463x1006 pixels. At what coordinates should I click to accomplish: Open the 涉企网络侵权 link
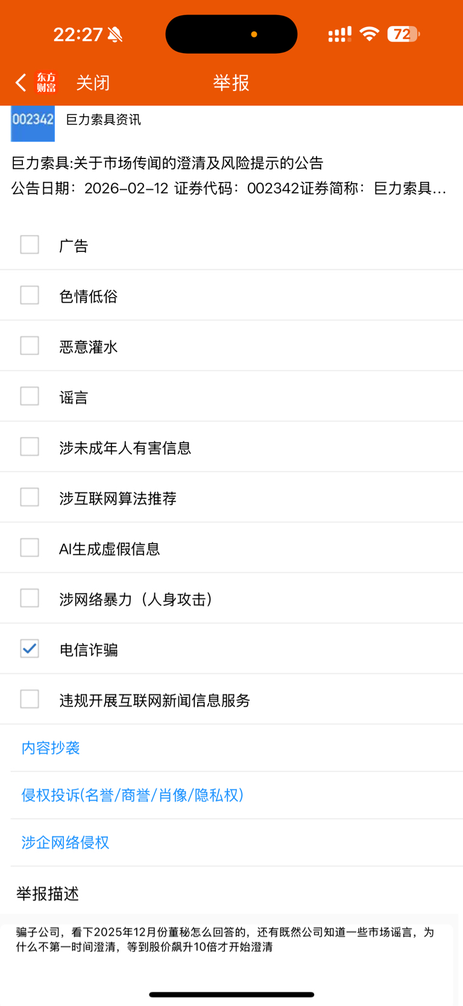point(65,843)
